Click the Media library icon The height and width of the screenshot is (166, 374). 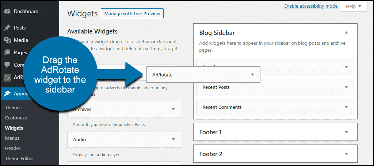click(x=8, y=40)
